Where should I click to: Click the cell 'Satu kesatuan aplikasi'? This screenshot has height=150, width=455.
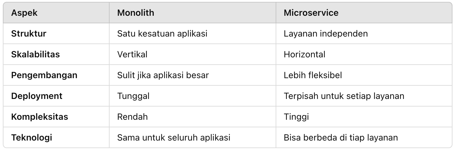pos(162,33)
